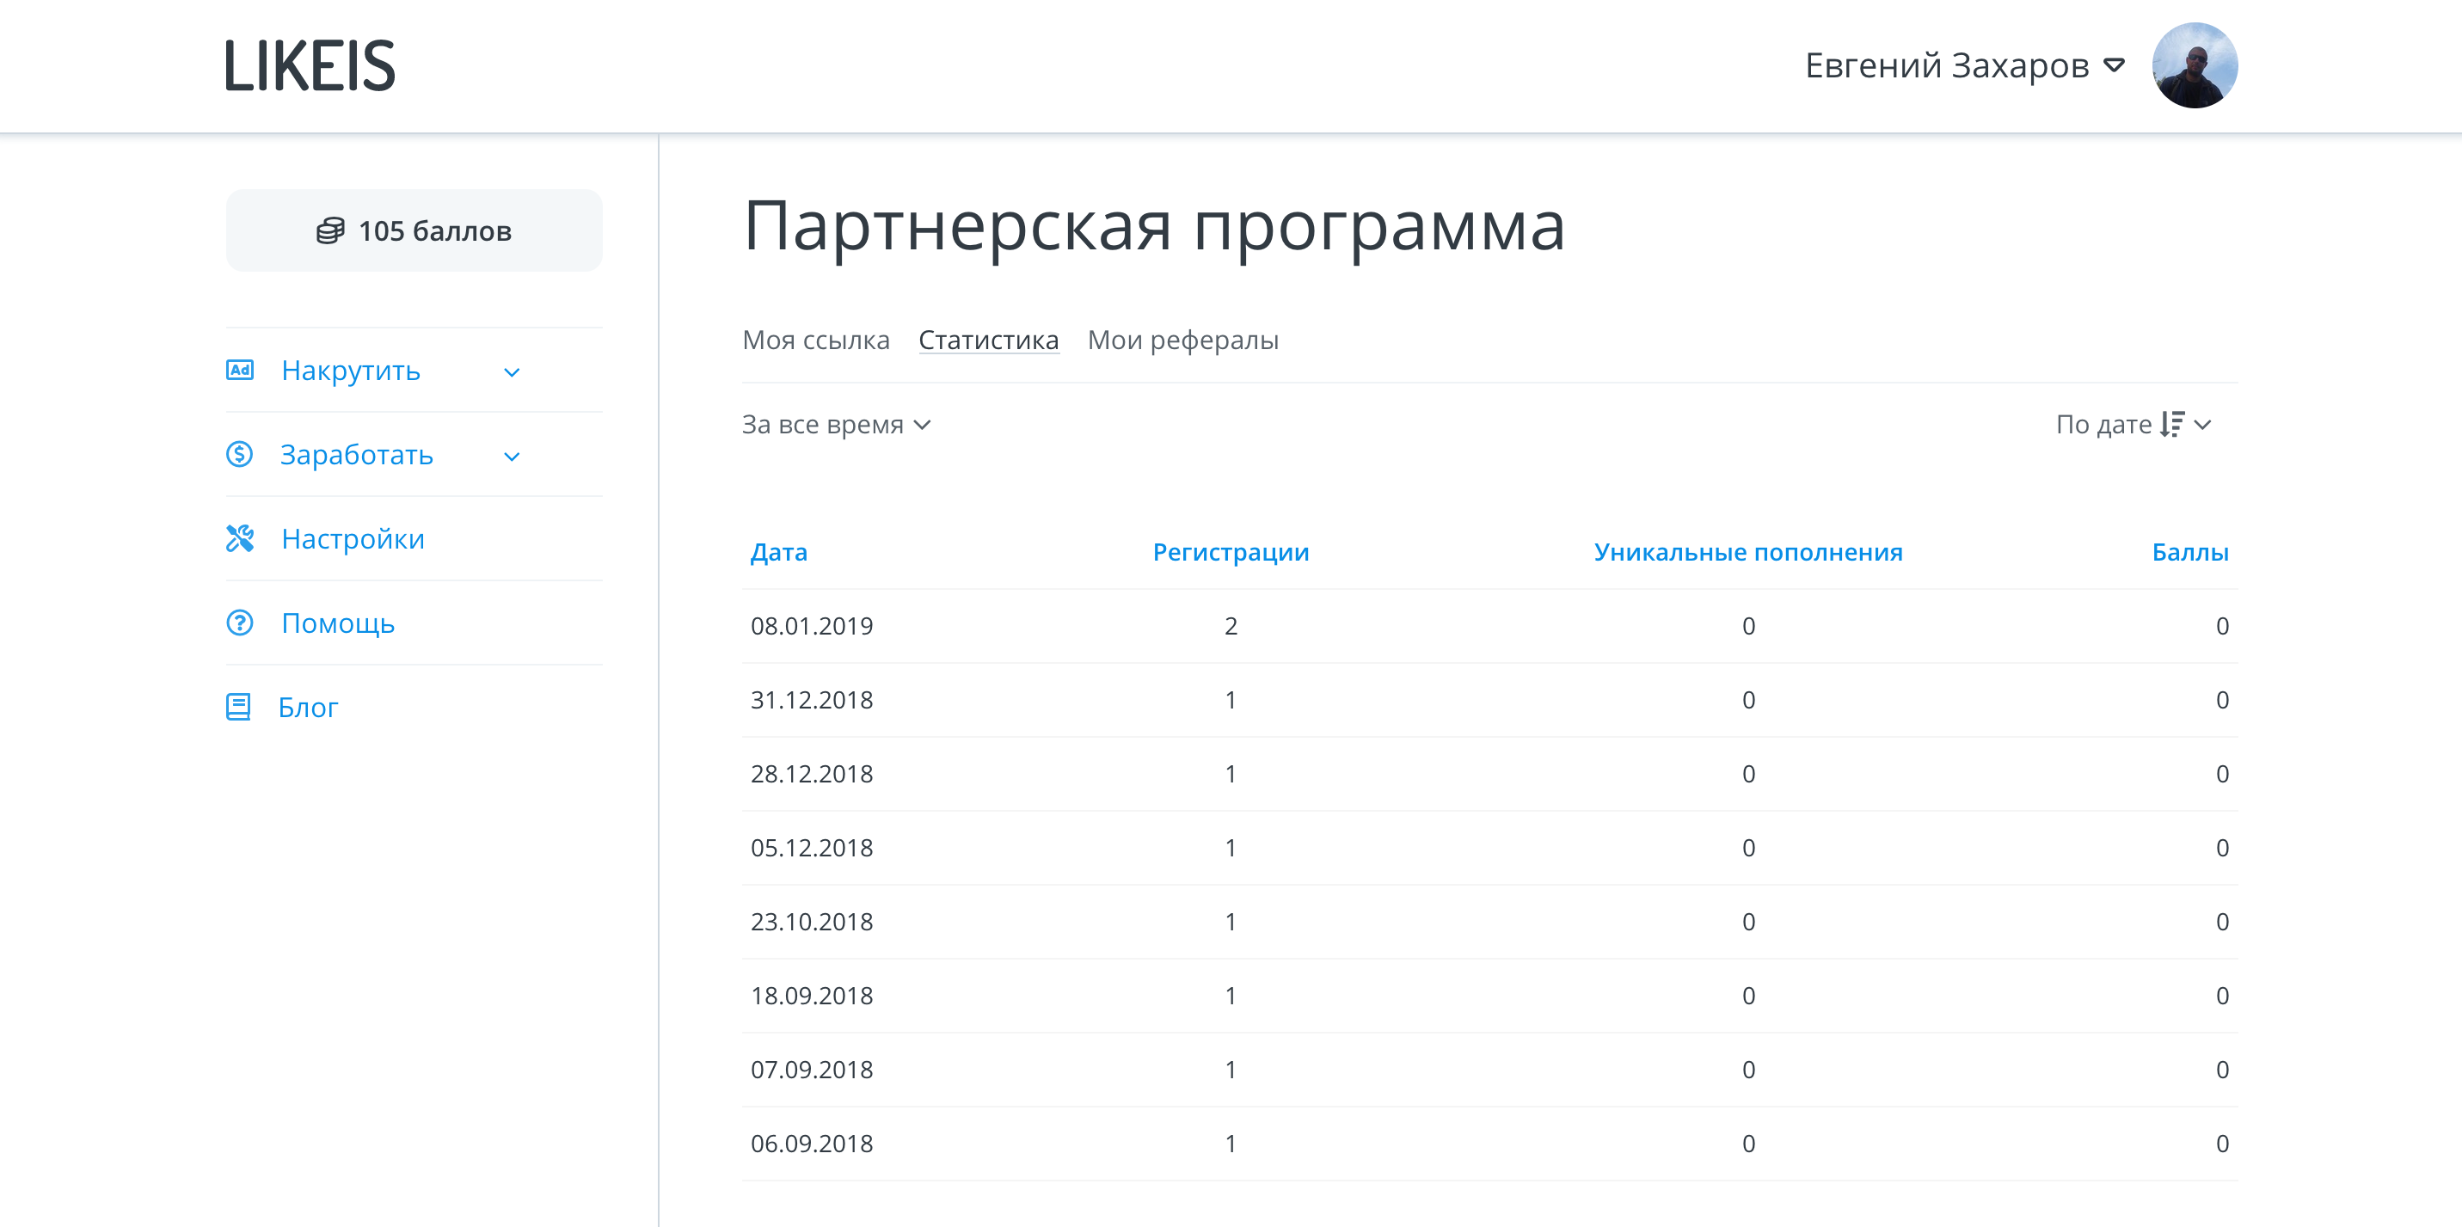Click the dollar coin icon beside Заработать
This screenshot has height=1227, width=2462.
pos(239,454)
